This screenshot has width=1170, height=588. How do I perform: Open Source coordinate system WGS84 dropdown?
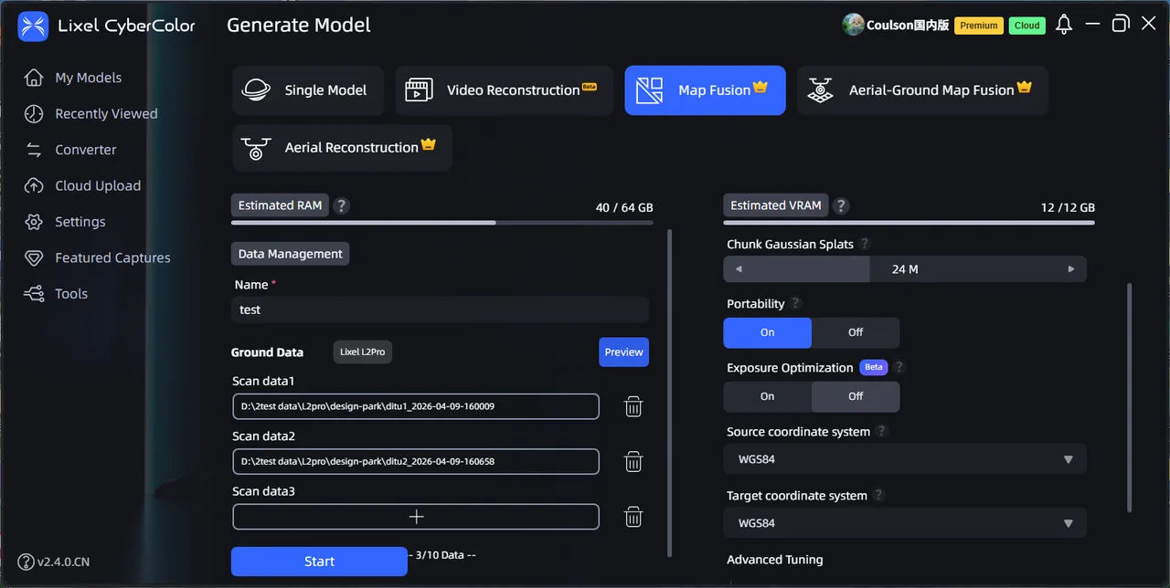tap(905, 459)
